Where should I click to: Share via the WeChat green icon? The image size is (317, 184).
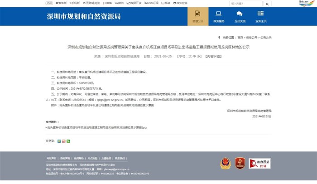coord(68,141)
